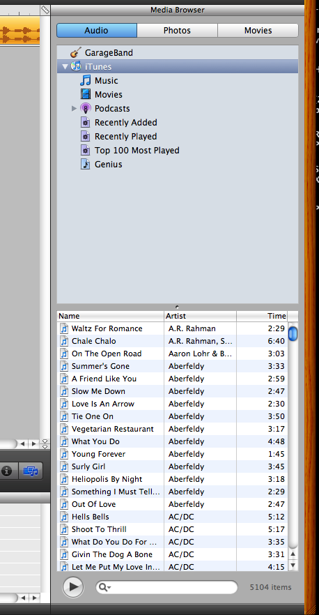Click the file icon beside Summer's Gone
319x615 pixels.
click(64, 366)
